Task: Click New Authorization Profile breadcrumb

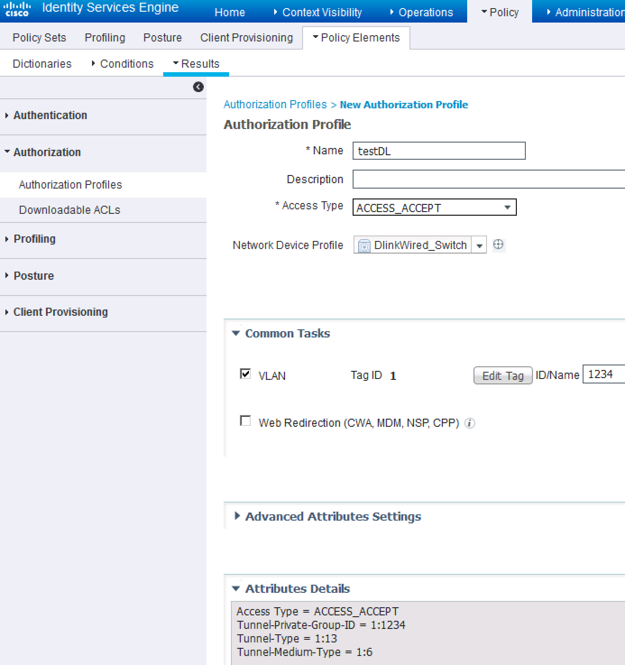Action: (404, 105)
